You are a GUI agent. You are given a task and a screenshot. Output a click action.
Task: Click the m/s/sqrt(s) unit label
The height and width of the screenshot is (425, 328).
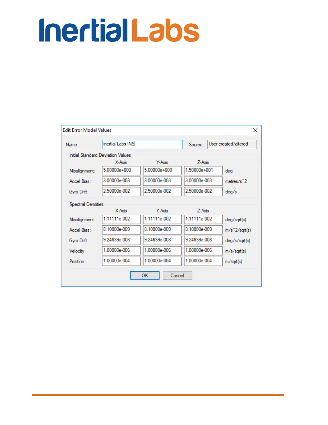[x=236, y=251]
